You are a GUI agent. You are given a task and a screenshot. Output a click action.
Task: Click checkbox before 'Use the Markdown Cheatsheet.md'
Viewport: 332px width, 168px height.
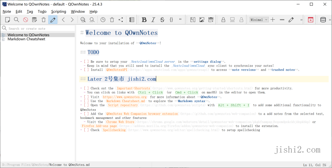86,101
